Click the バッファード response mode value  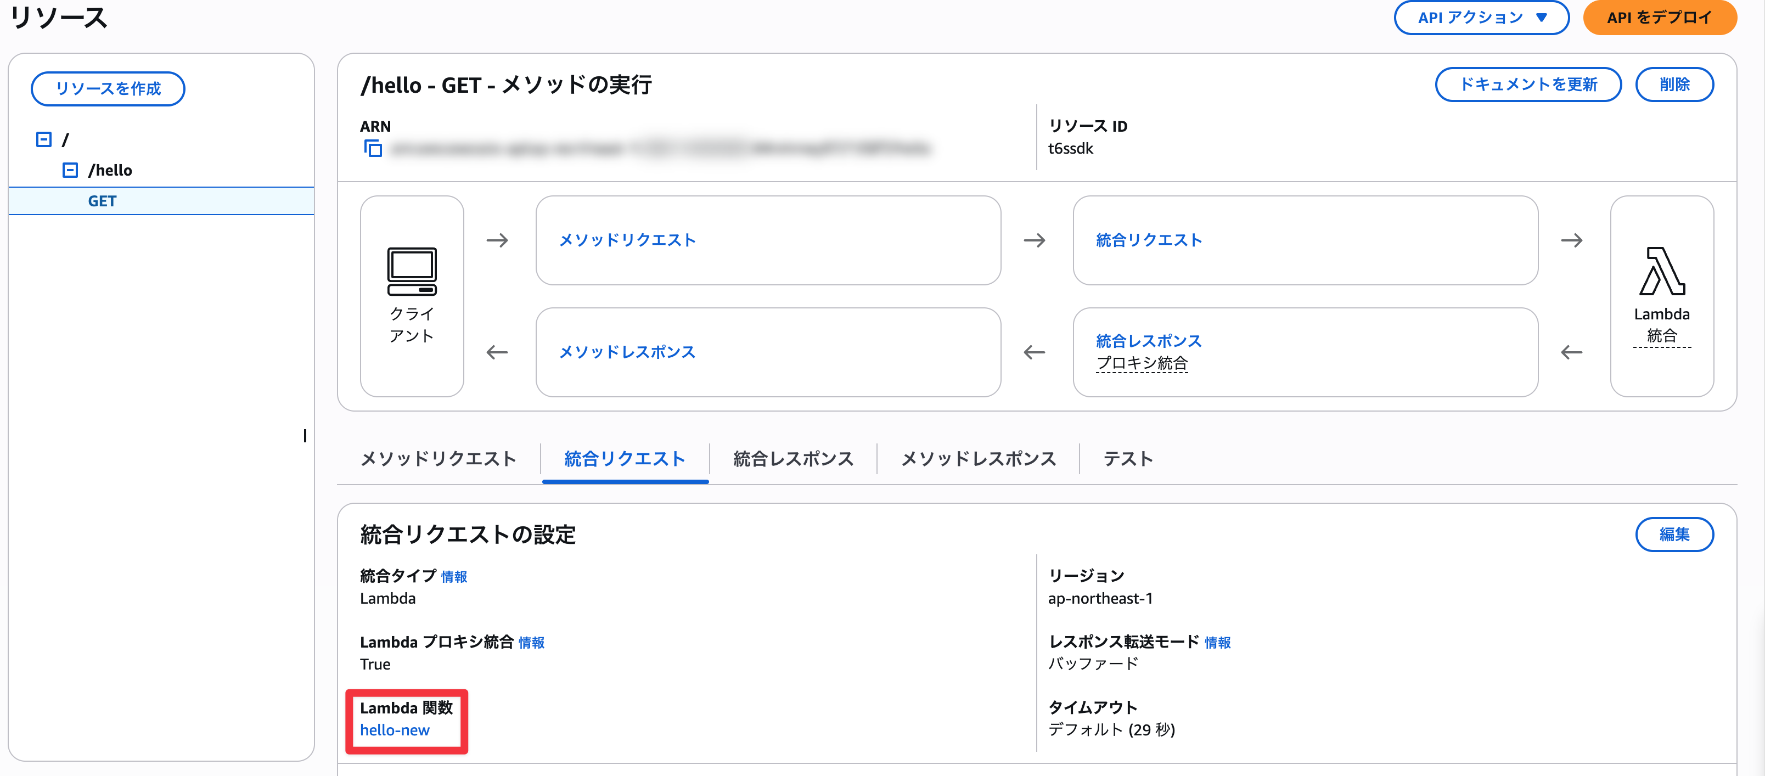click(x=1093, y=663)
